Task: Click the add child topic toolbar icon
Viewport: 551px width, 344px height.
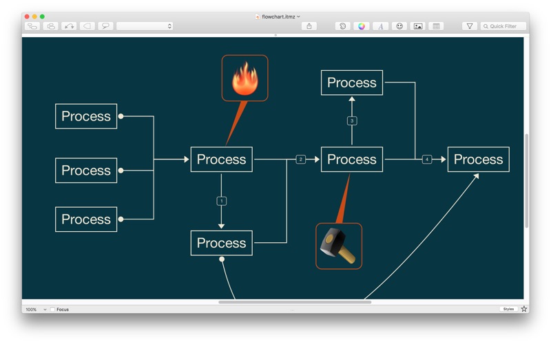Action: [x=32, y=26]
